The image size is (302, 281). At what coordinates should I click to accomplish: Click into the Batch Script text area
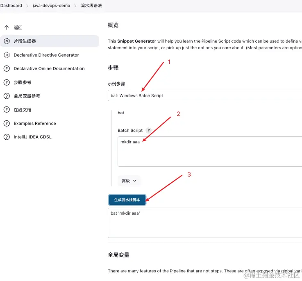coord(210,152)
